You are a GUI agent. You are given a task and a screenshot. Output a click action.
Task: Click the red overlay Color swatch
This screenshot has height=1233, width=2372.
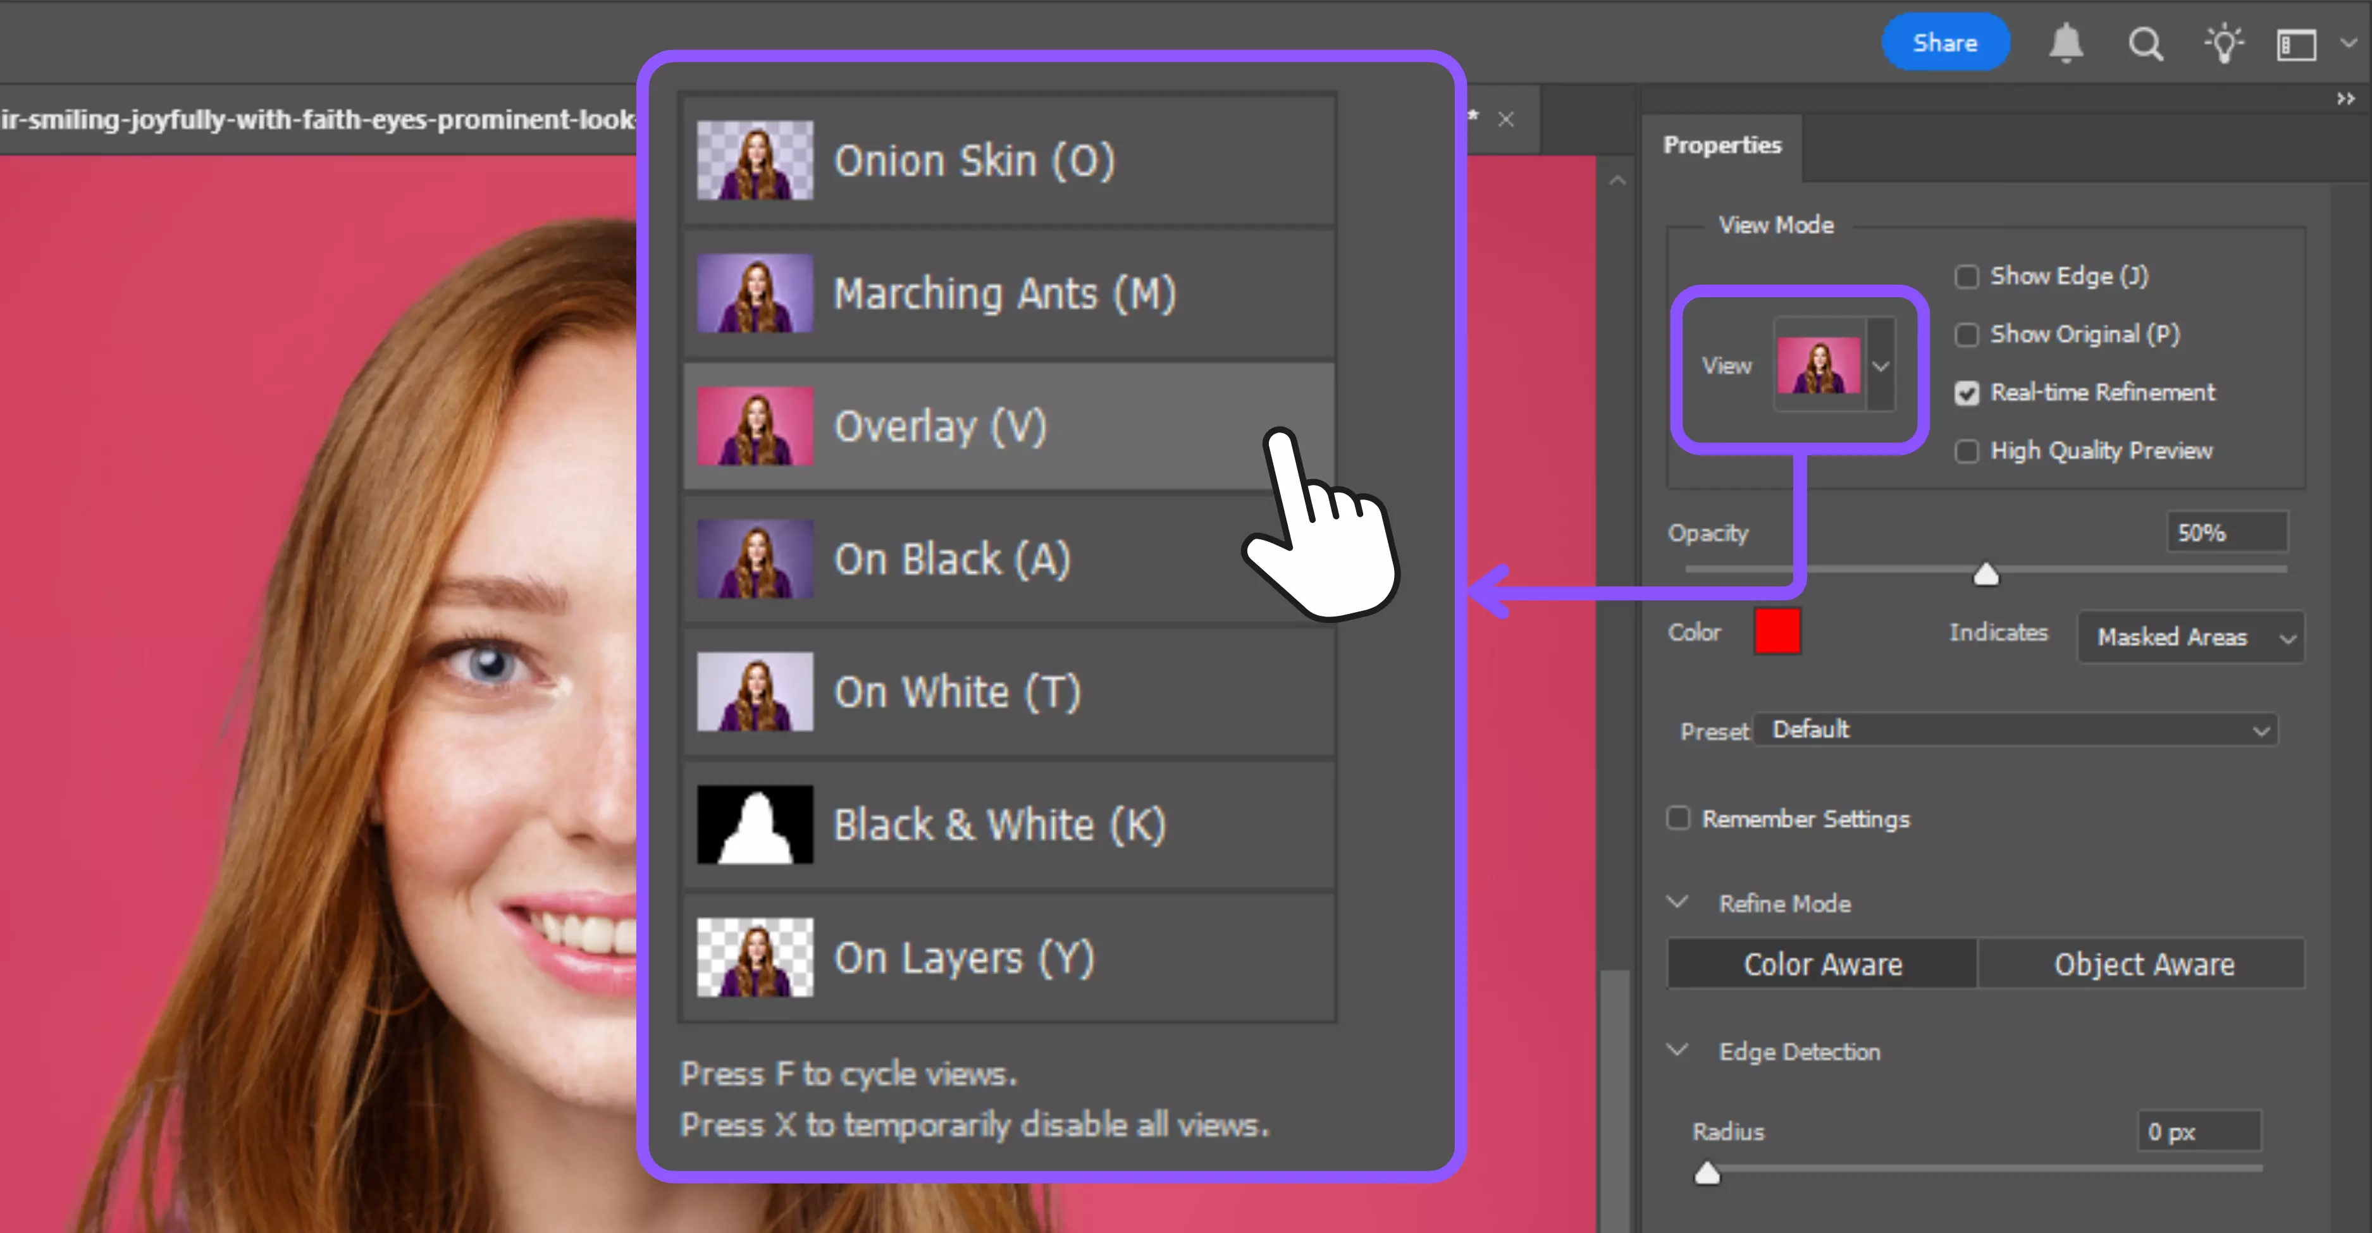point(1776,632)
